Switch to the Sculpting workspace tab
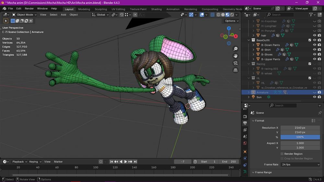Image resolution: width=324 pixels, height=182 pixels. click(x=101, y=9)
